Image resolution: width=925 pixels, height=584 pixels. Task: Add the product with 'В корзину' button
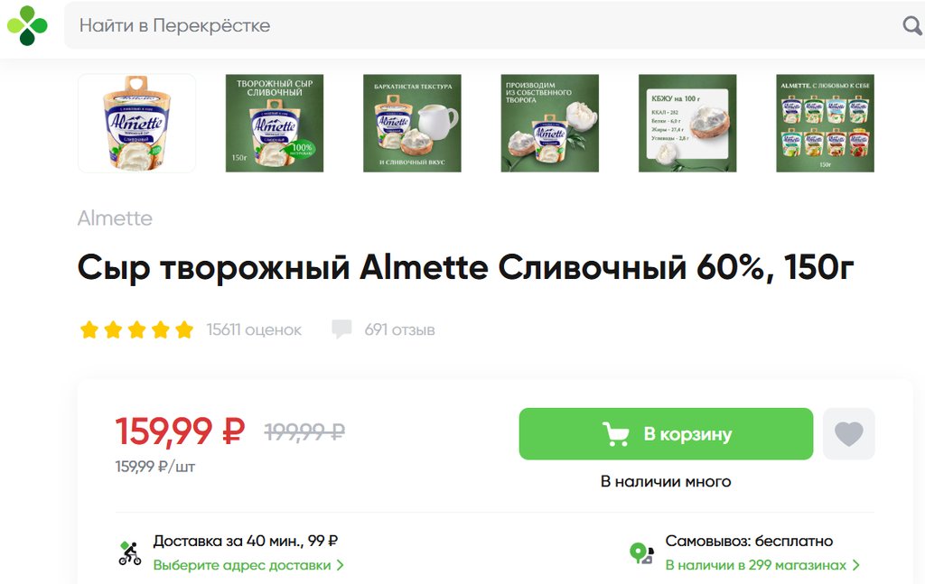[x=666, y=434]
